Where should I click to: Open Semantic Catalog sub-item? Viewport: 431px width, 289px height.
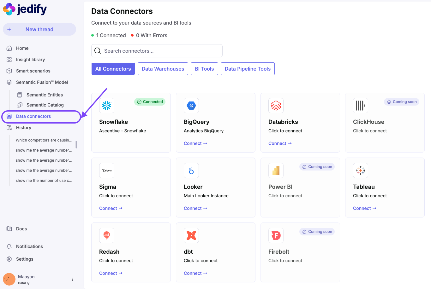(45, 105)
